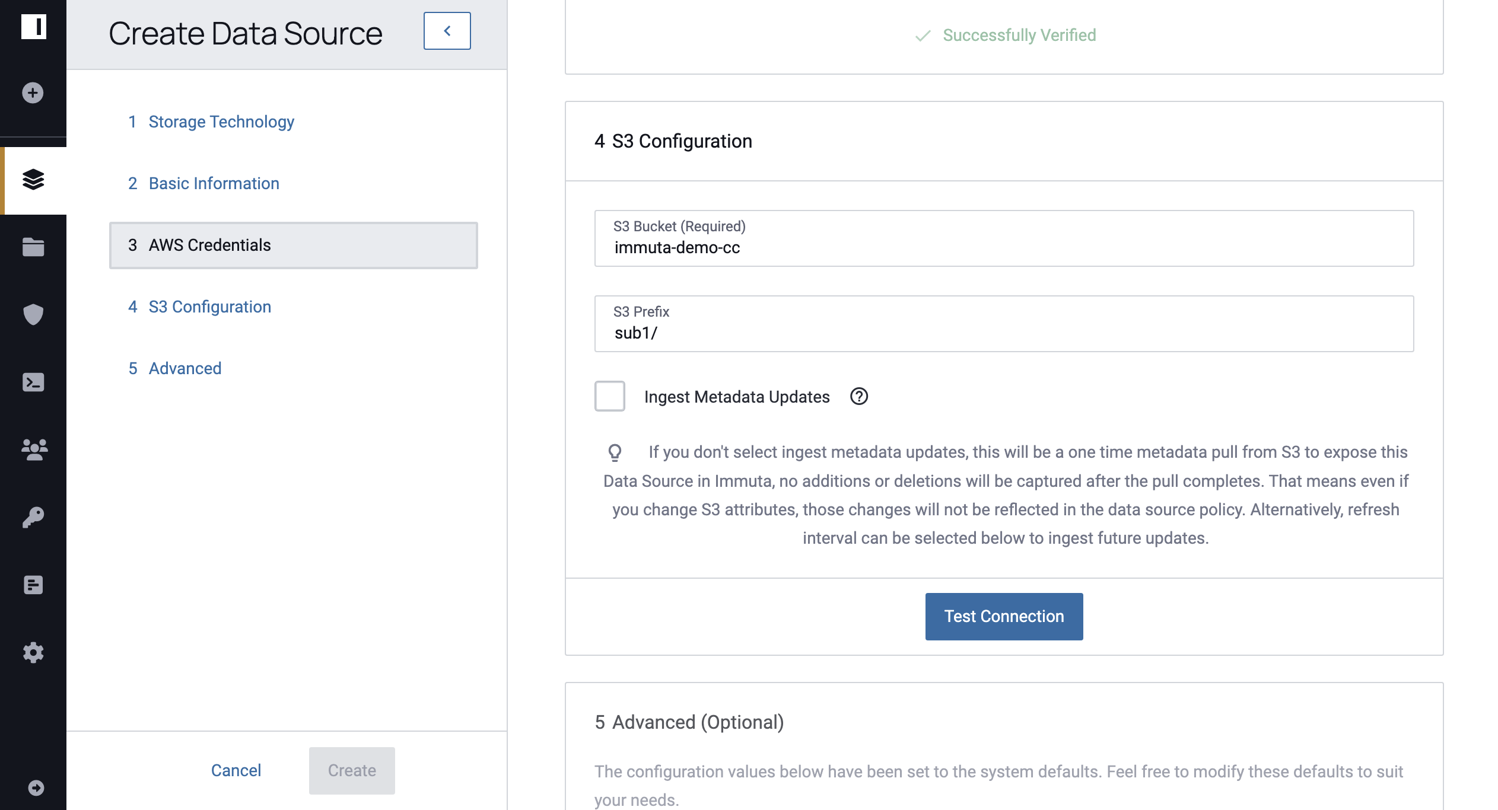1498x810 pixels.
Task: Open the terminal query editor sidebar icon
Action: [x=33, y=382]
